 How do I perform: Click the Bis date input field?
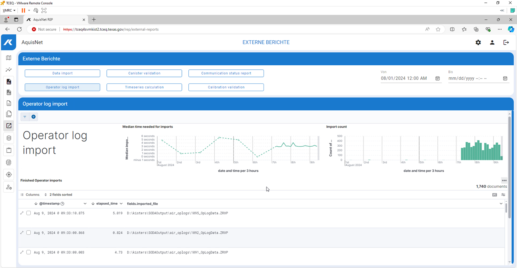tap(473, 79)
